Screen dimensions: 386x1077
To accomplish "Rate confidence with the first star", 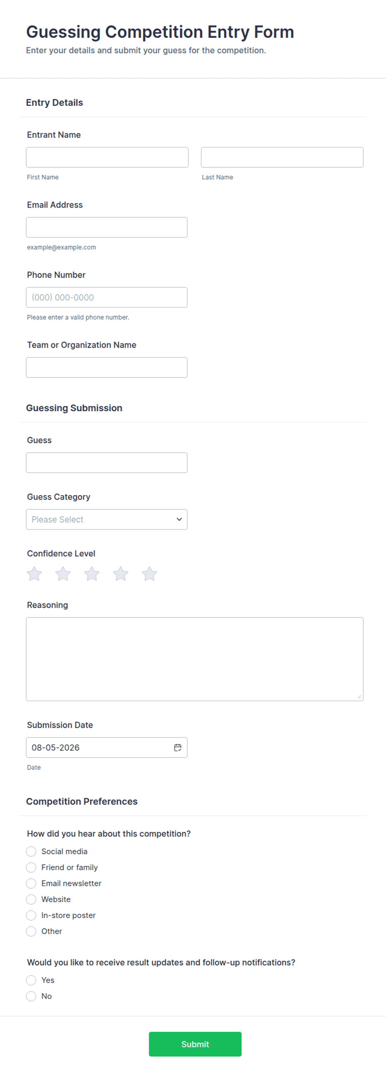I will pyautogui.click(x=34, y=574).
